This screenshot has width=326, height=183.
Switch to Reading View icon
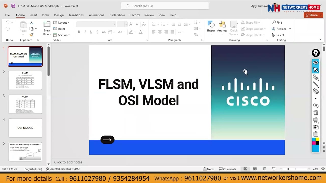point(264,169)
